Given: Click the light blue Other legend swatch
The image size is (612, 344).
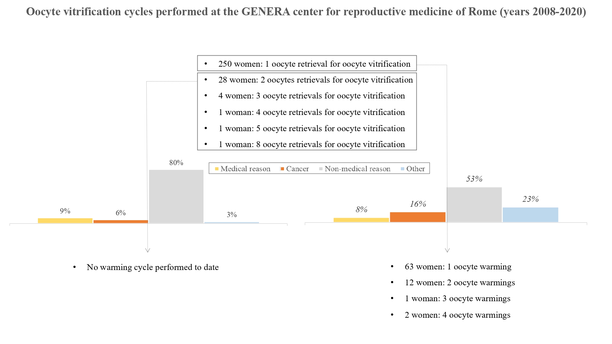Looking at the screenshot, I should [x=402, y=169].
